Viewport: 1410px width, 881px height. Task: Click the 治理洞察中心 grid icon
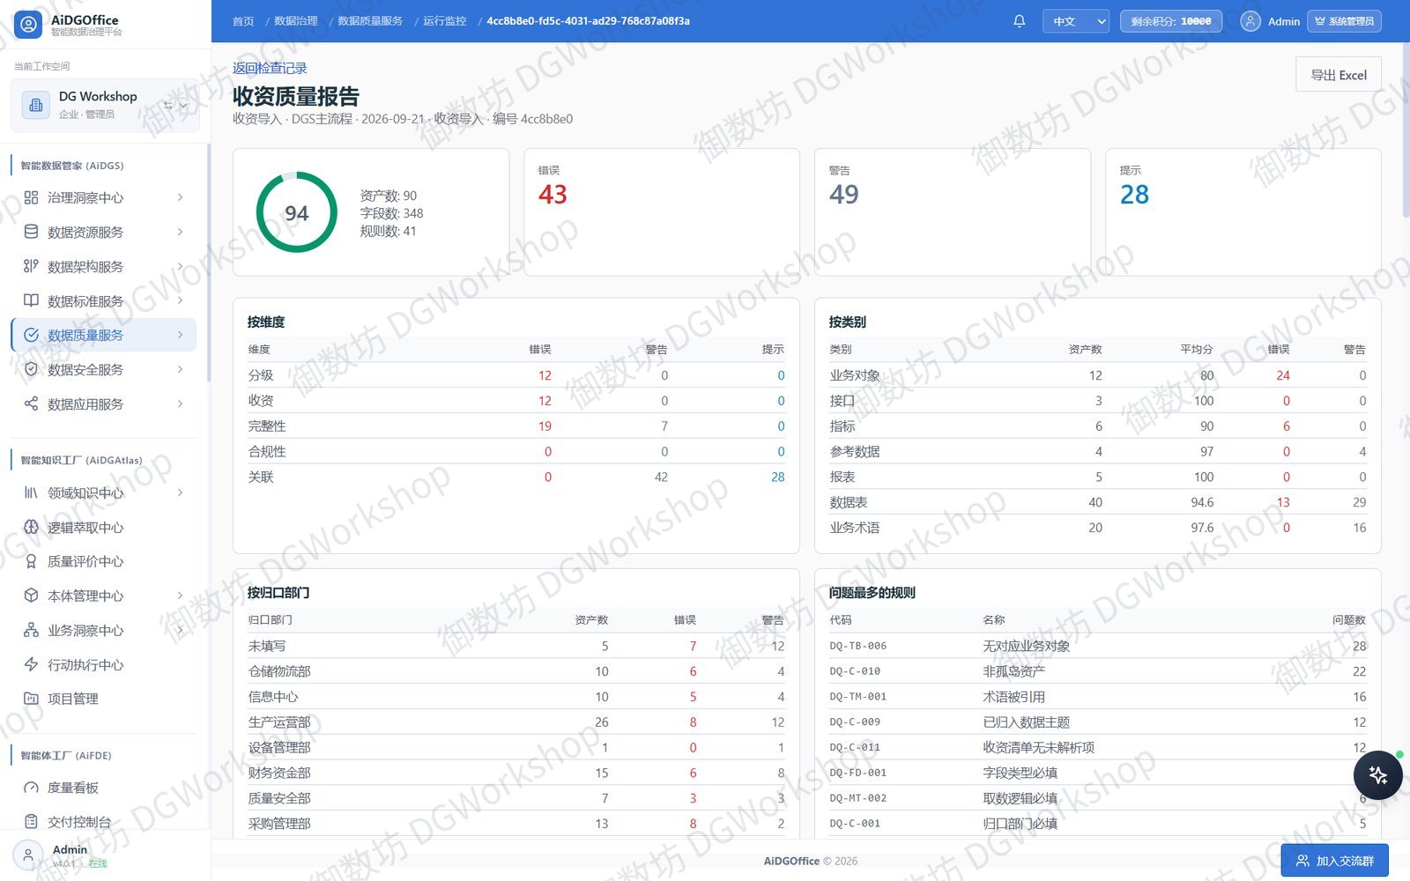[31, 197]
